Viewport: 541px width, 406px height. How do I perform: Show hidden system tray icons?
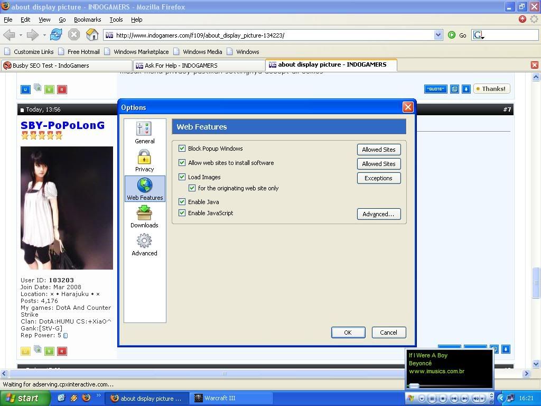(501, 398)
